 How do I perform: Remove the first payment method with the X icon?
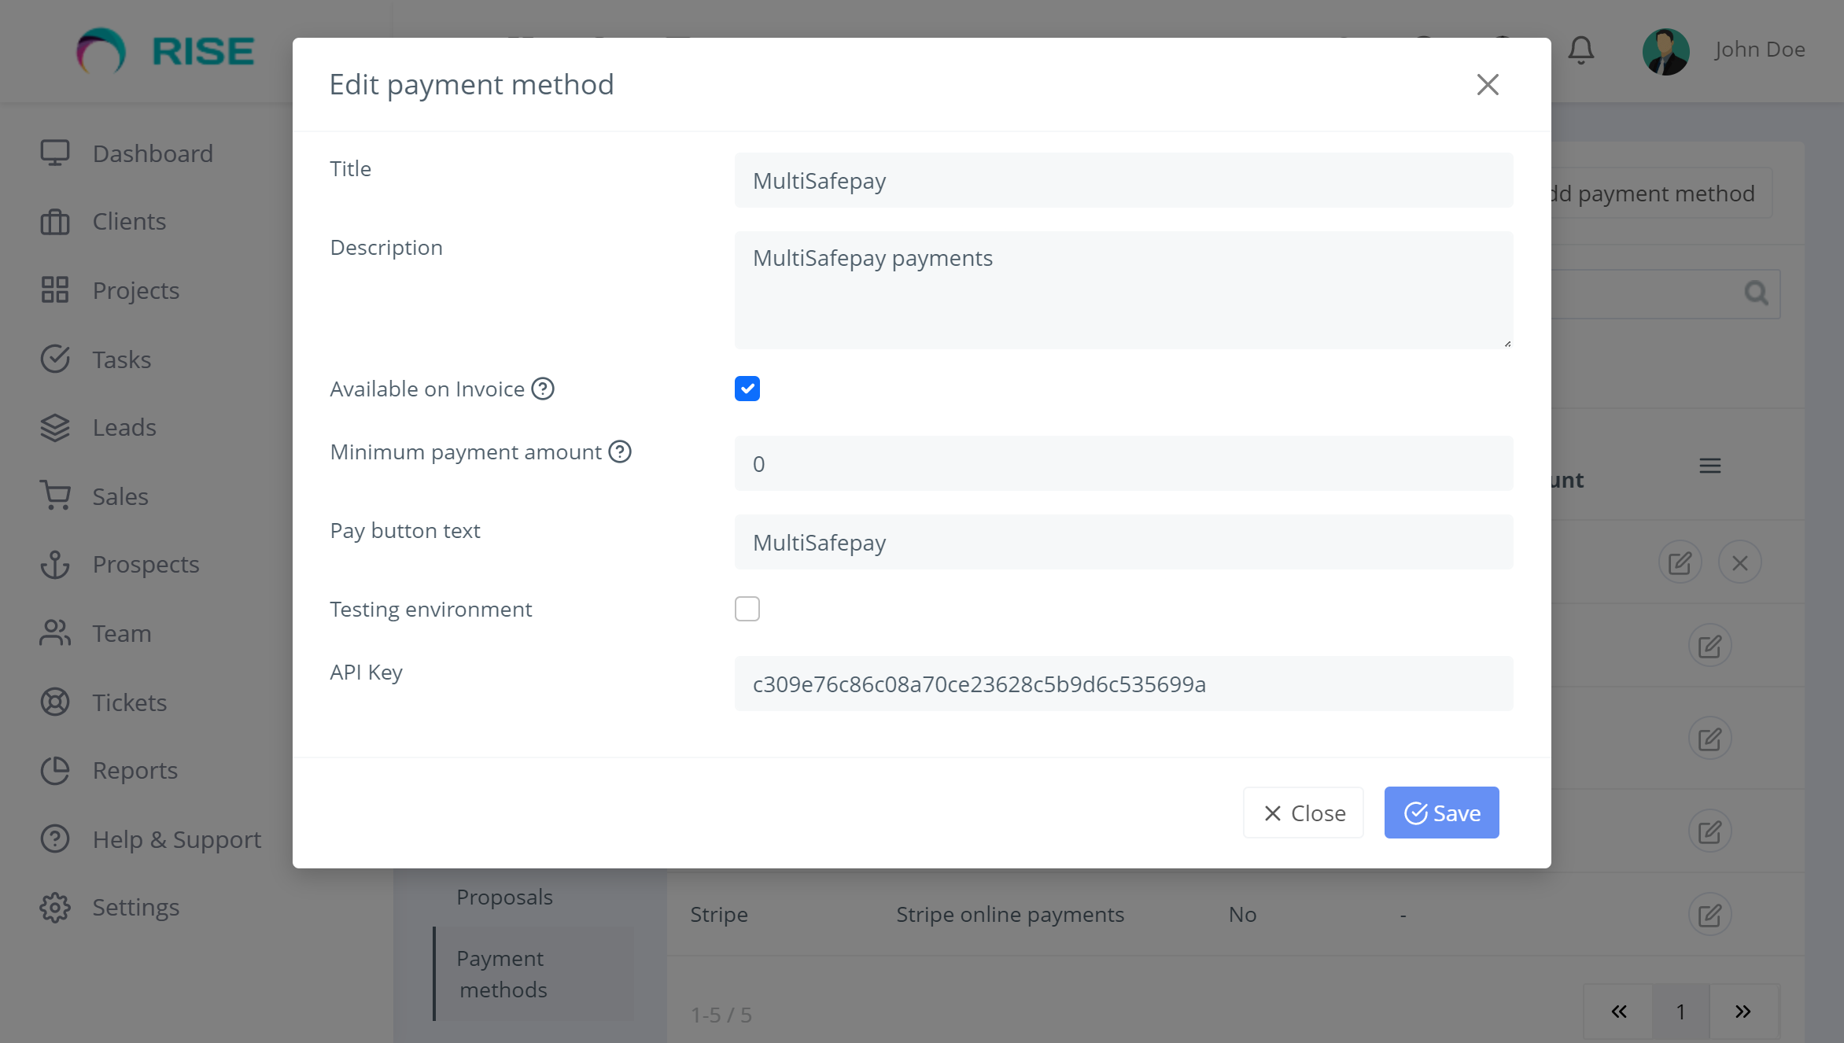[x=1739, y=562]
